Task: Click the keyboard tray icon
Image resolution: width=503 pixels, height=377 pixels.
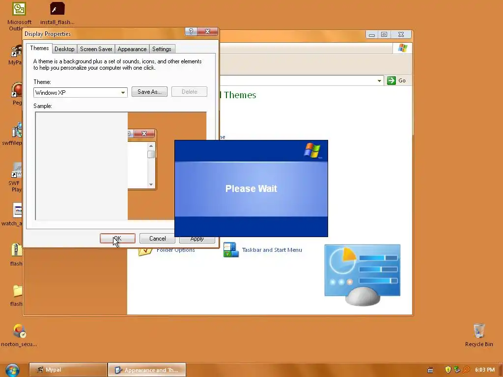Action: (430, 370)
